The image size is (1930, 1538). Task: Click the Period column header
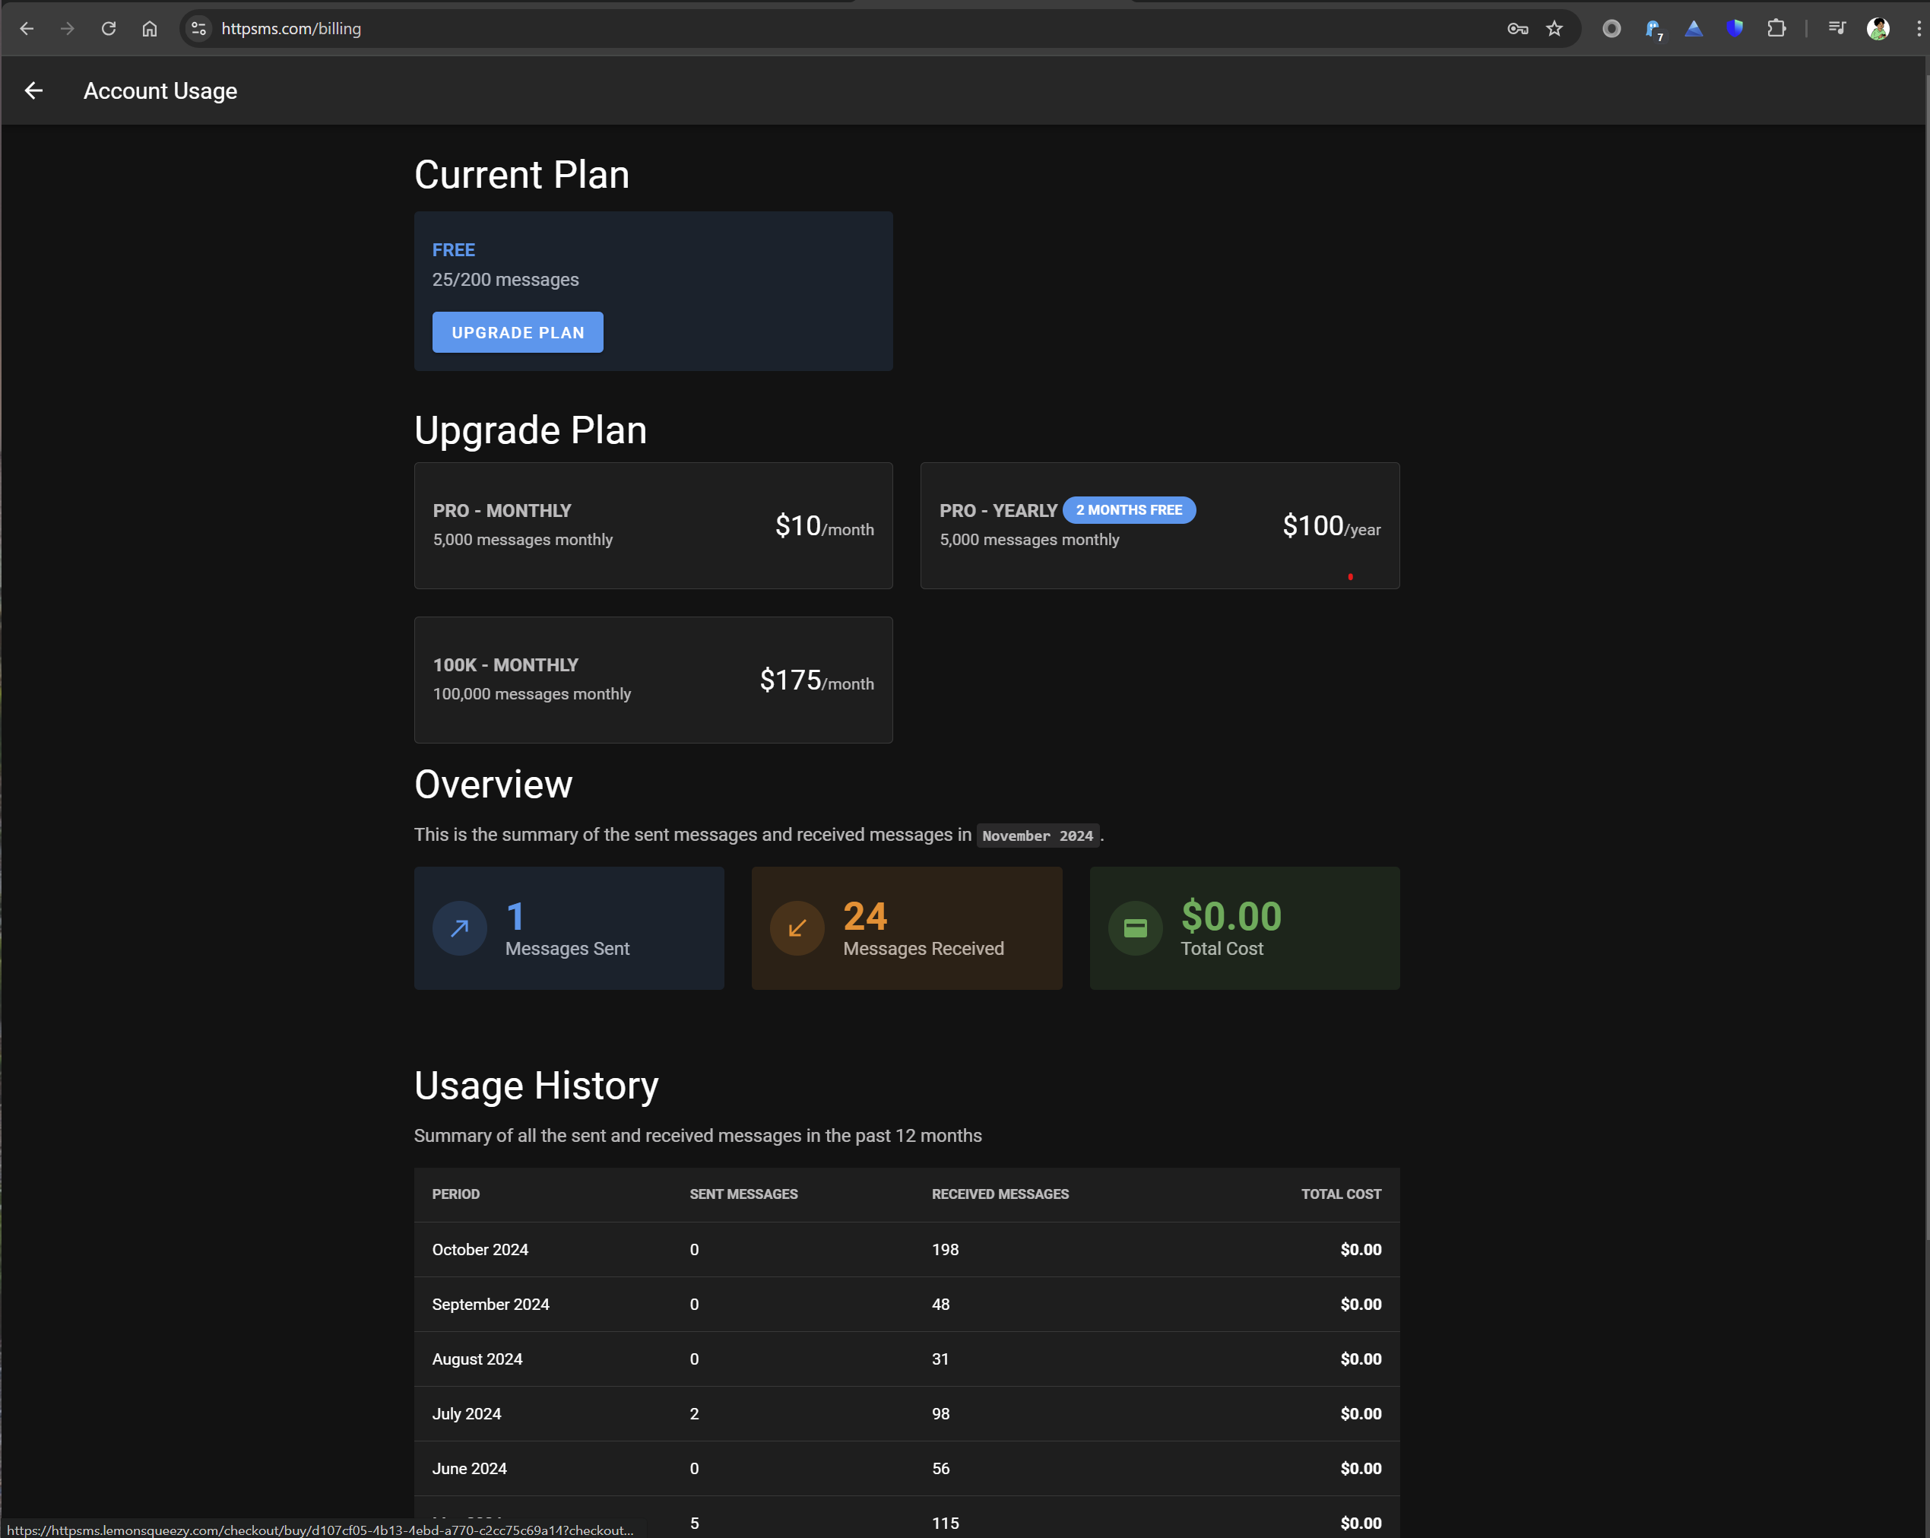click(455, 1194)
